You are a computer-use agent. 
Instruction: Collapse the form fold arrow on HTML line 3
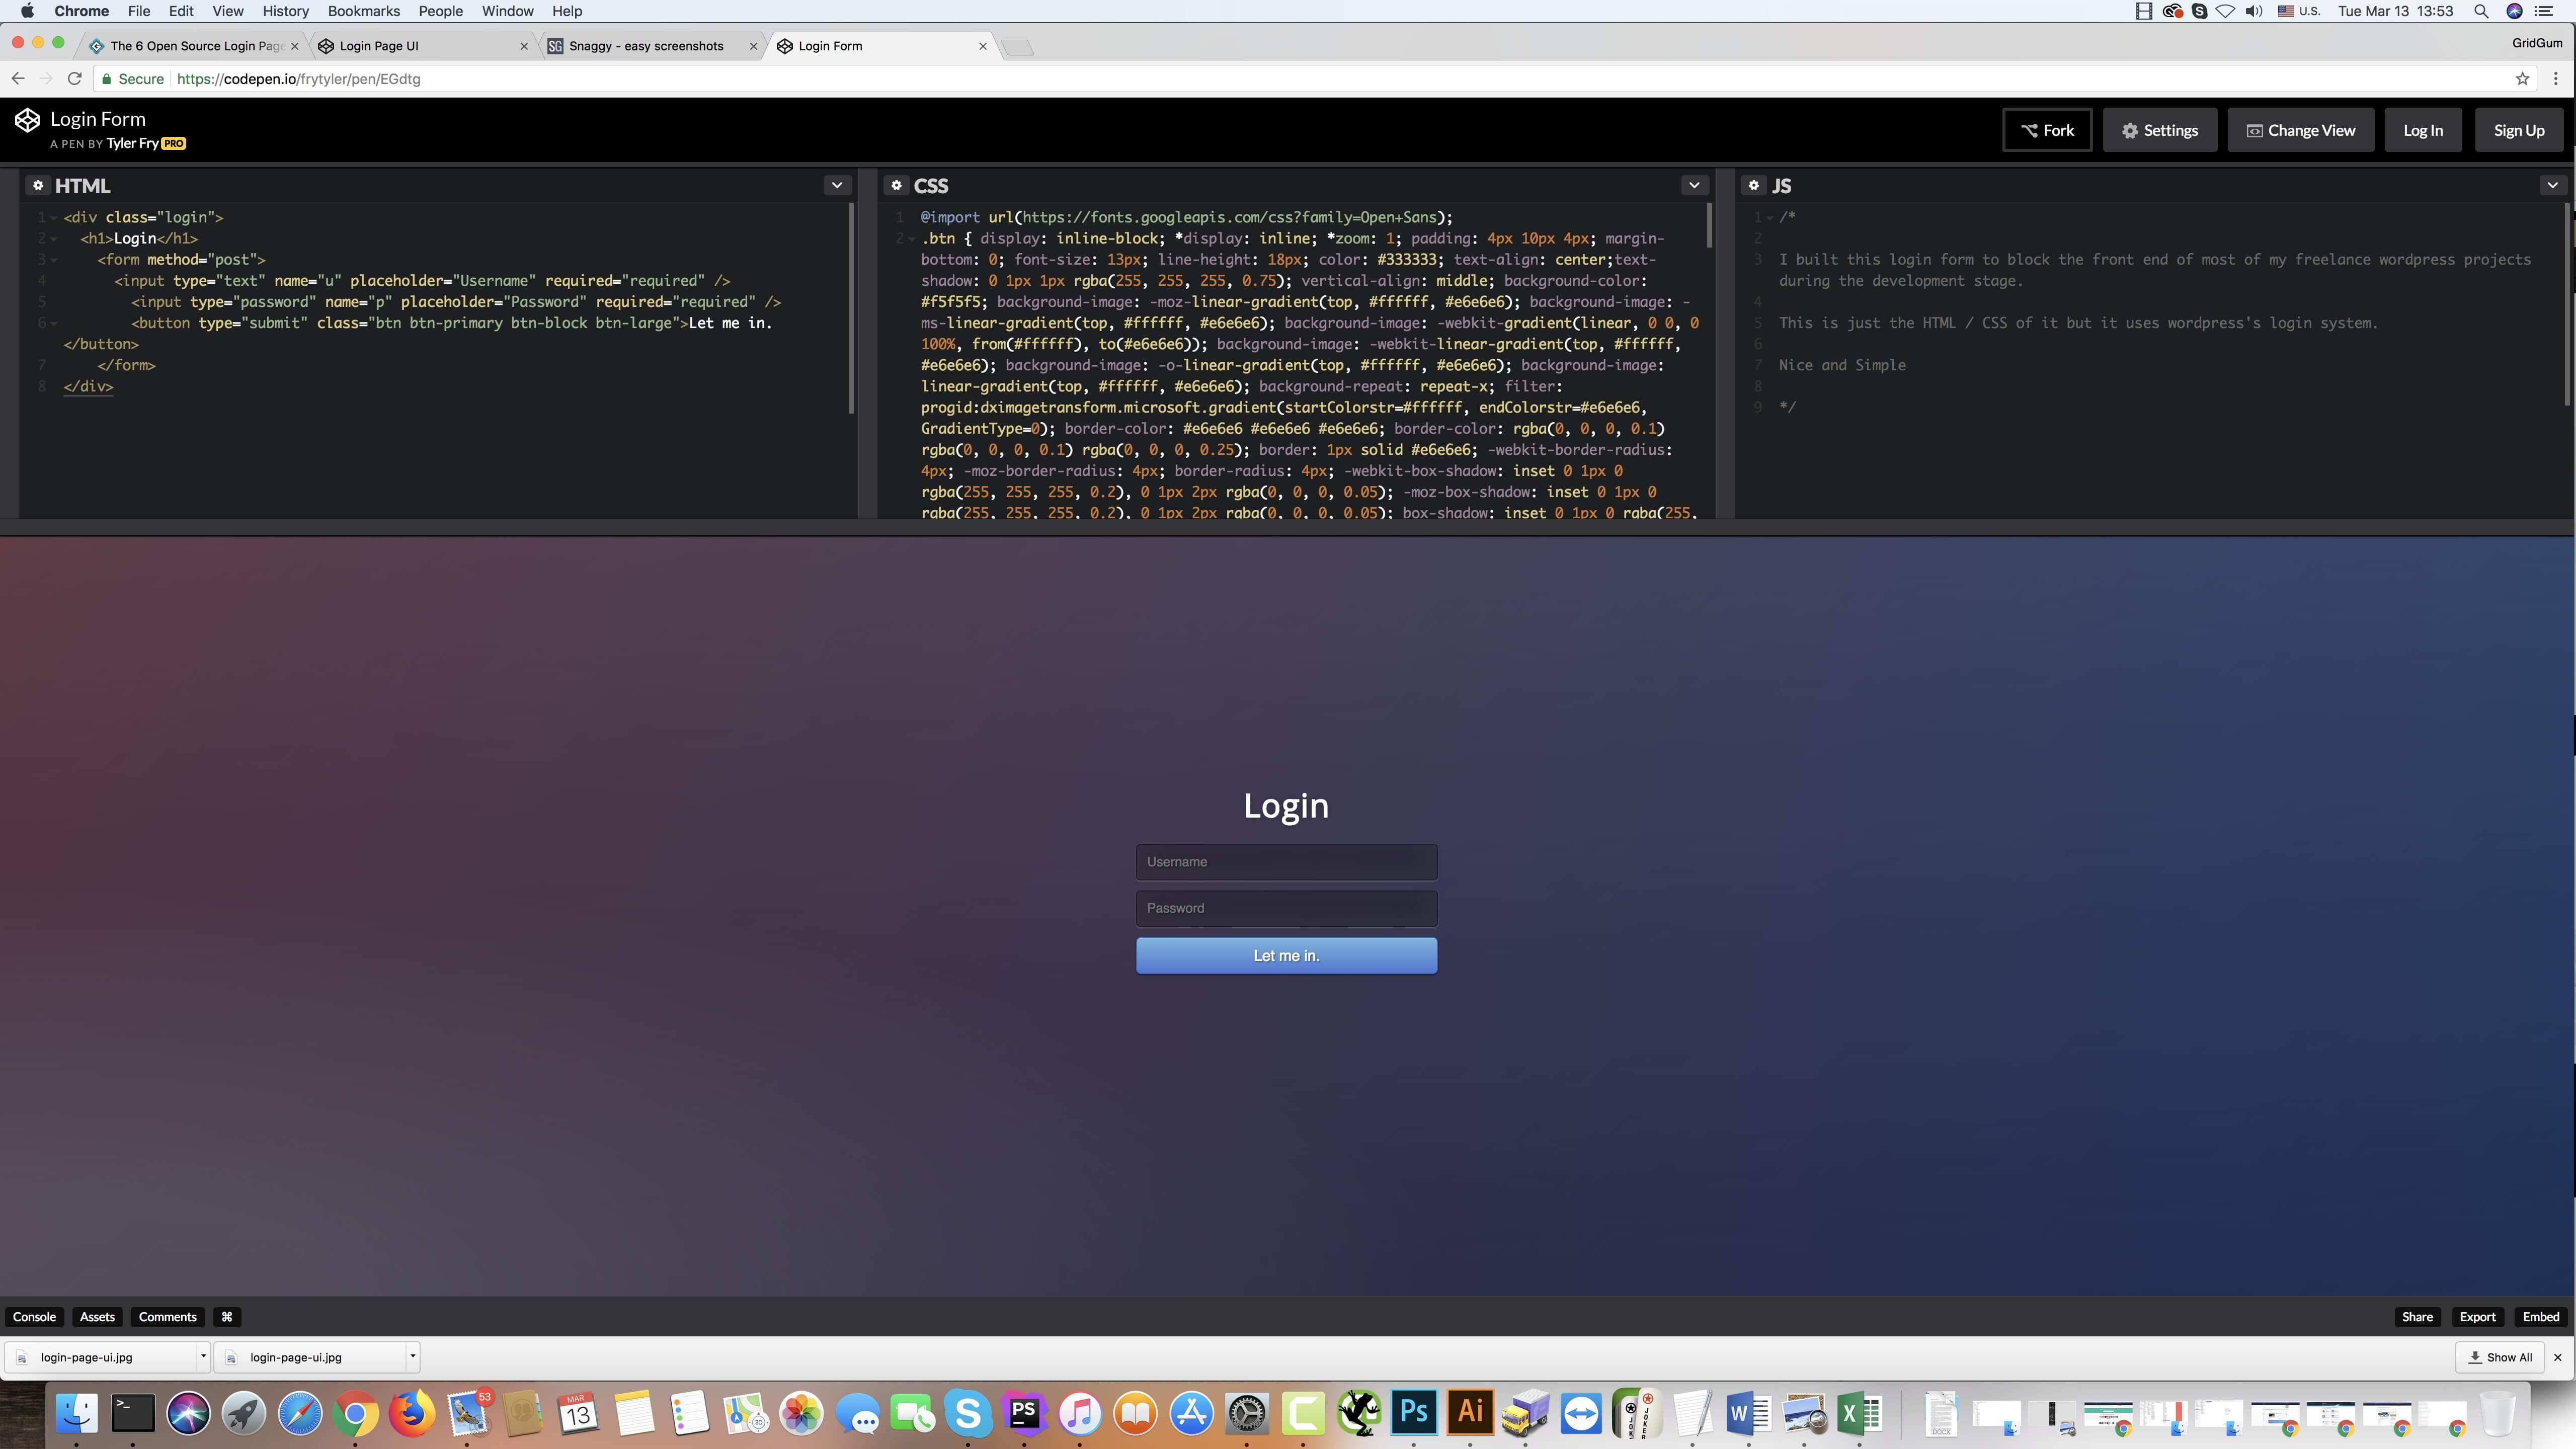click(54, 260)
